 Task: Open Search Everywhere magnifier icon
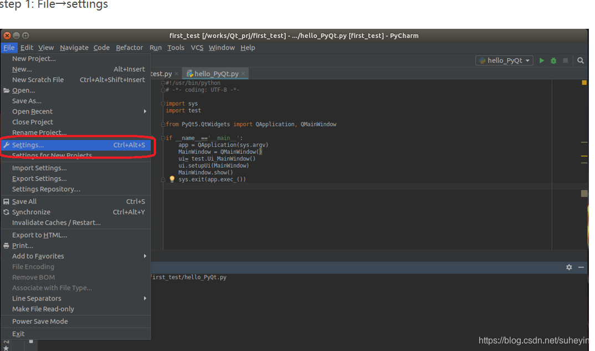[x=580, y=60]
